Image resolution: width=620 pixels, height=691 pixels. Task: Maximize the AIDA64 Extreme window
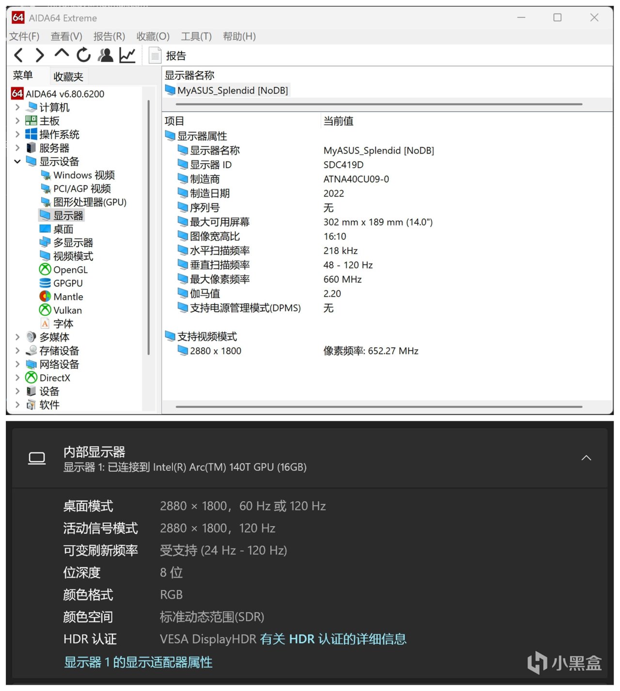[x=558, y=17]
